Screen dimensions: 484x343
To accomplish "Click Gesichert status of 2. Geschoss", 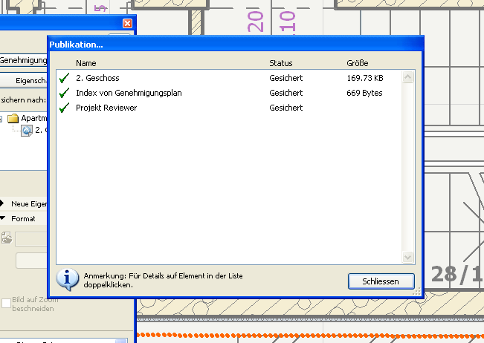I will click(285, 78).
